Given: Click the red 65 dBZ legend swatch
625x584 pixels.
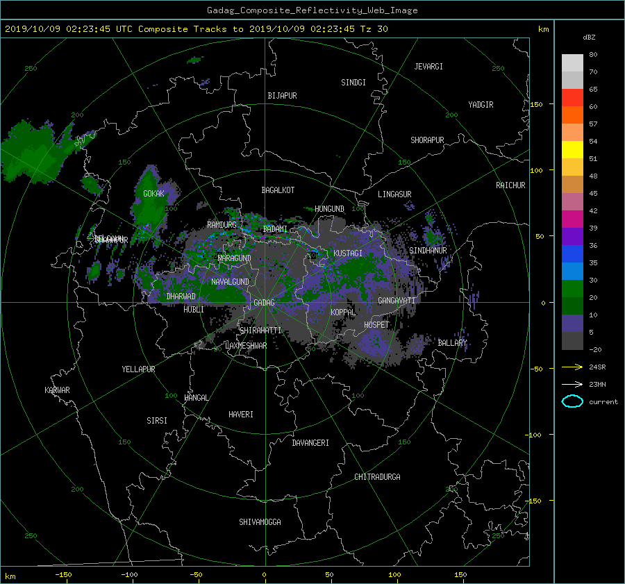Looking at the screenshot, I should click(572, 98).
